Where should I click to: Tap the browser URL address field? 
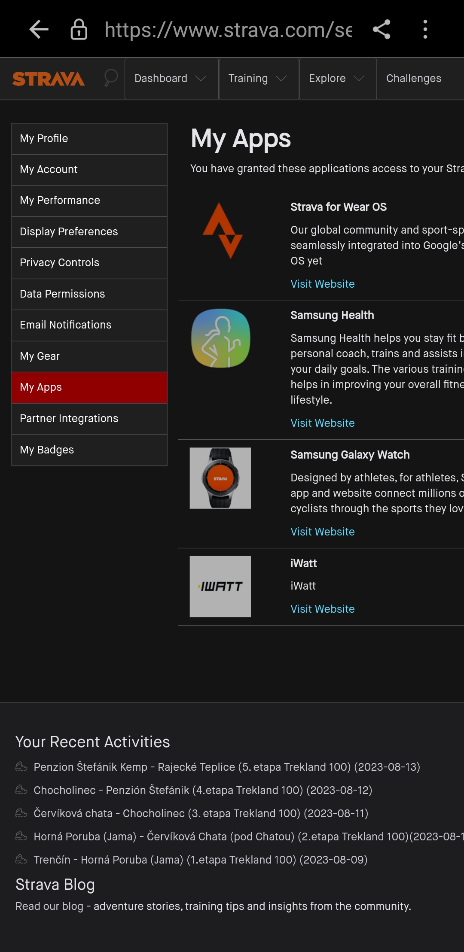[x=228, y=30]
